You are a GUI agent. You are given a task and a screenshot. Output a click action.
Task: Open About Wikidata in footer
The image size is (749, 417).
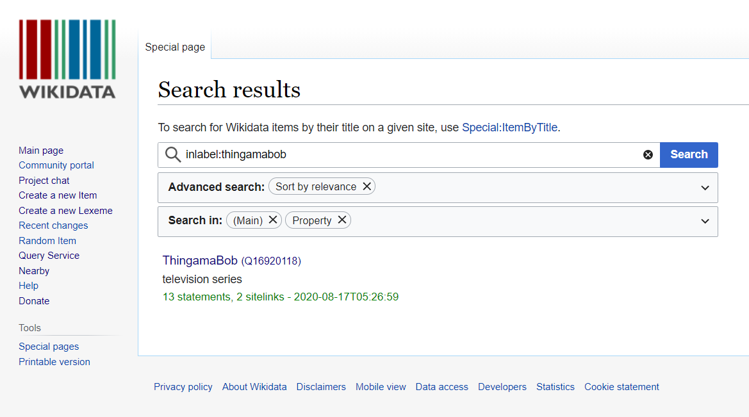(x=254, y=387)
